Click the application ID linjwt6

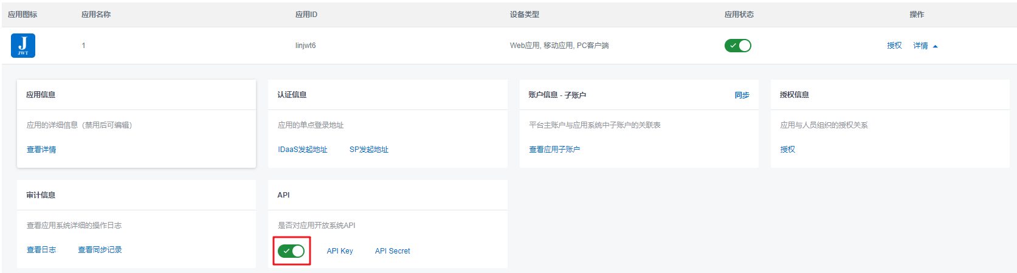coord(305,46)
